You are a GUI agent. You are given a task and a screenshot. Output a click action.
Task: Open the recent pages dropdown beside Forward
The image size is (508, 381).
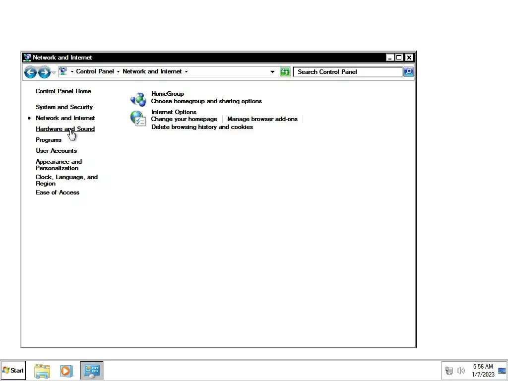54,72
